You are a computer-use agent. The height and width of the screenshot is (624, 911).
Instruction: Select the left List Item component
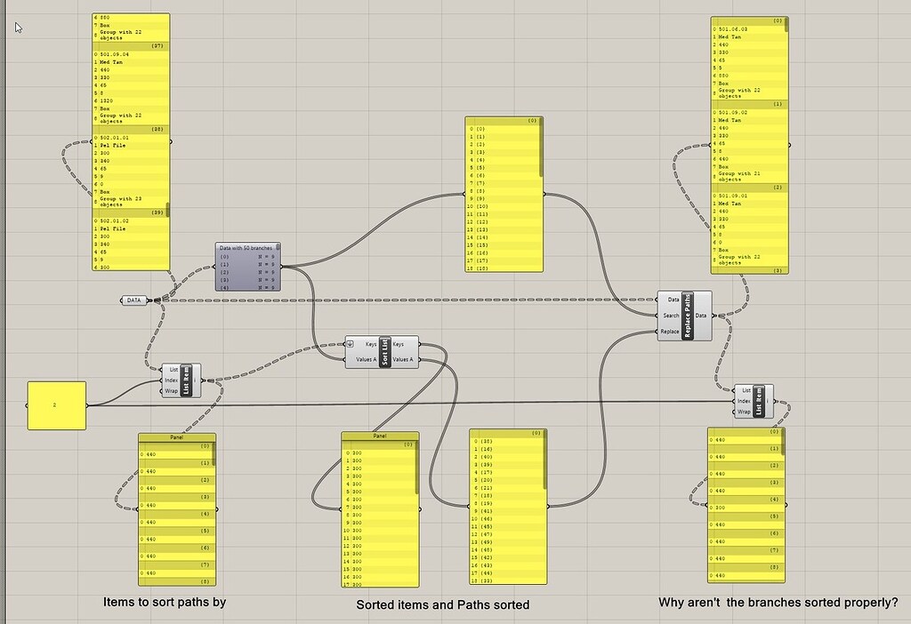coord(187,380)
